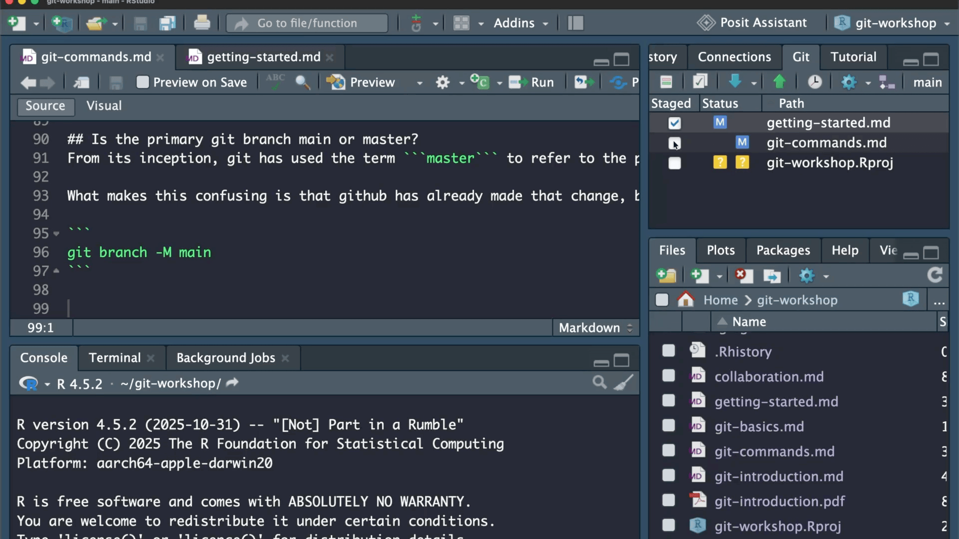This screenshot has height=539, width=959.
Task: Open the Markdown file type selector
Action: [595, 328]
